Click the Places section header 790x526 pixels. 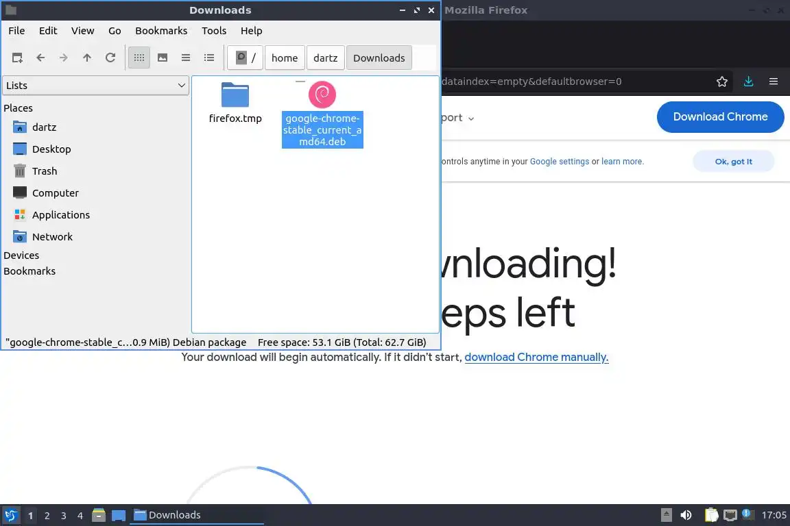coord(18,108)
